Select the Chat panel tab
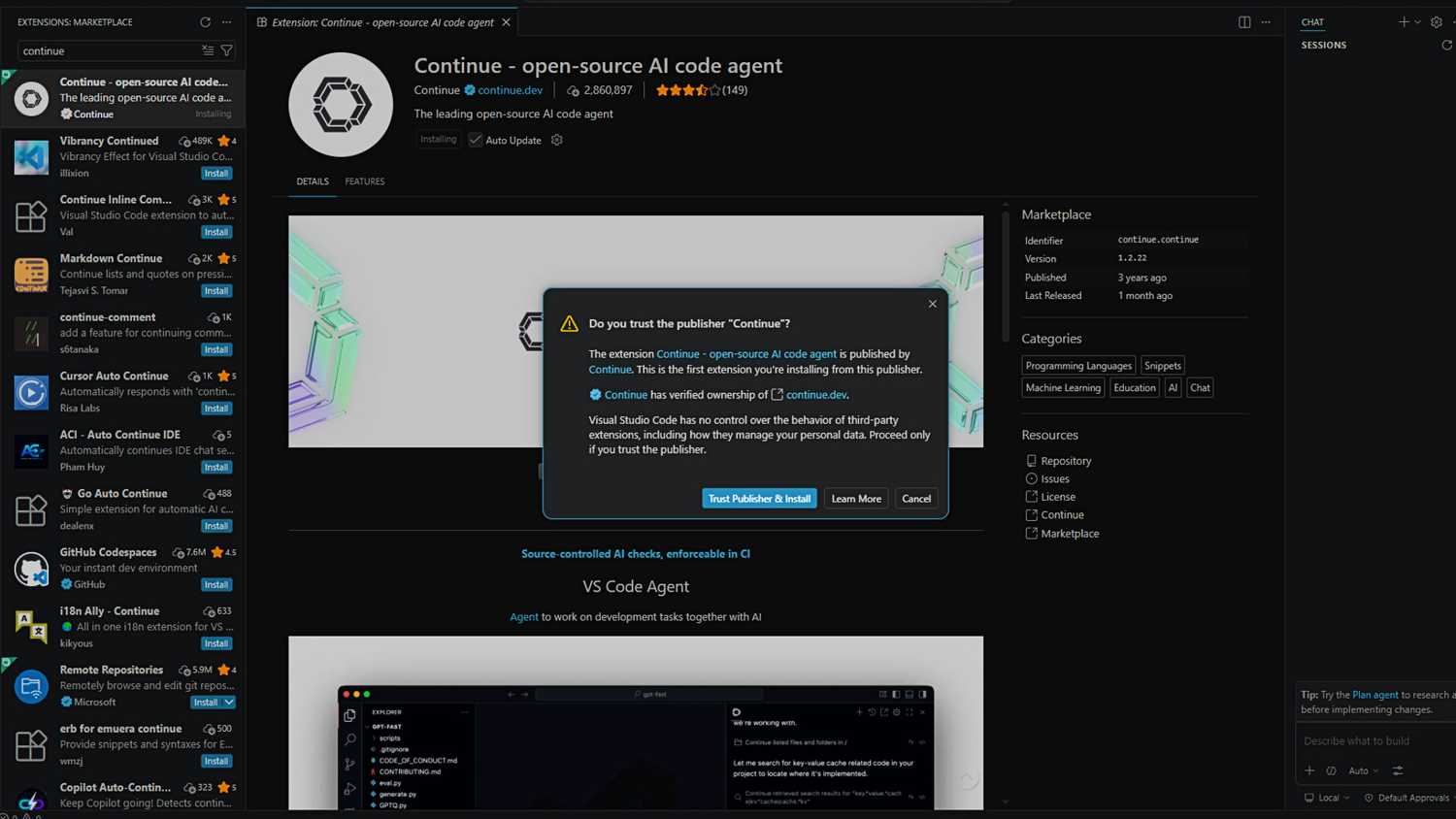 pos(1312,21)
